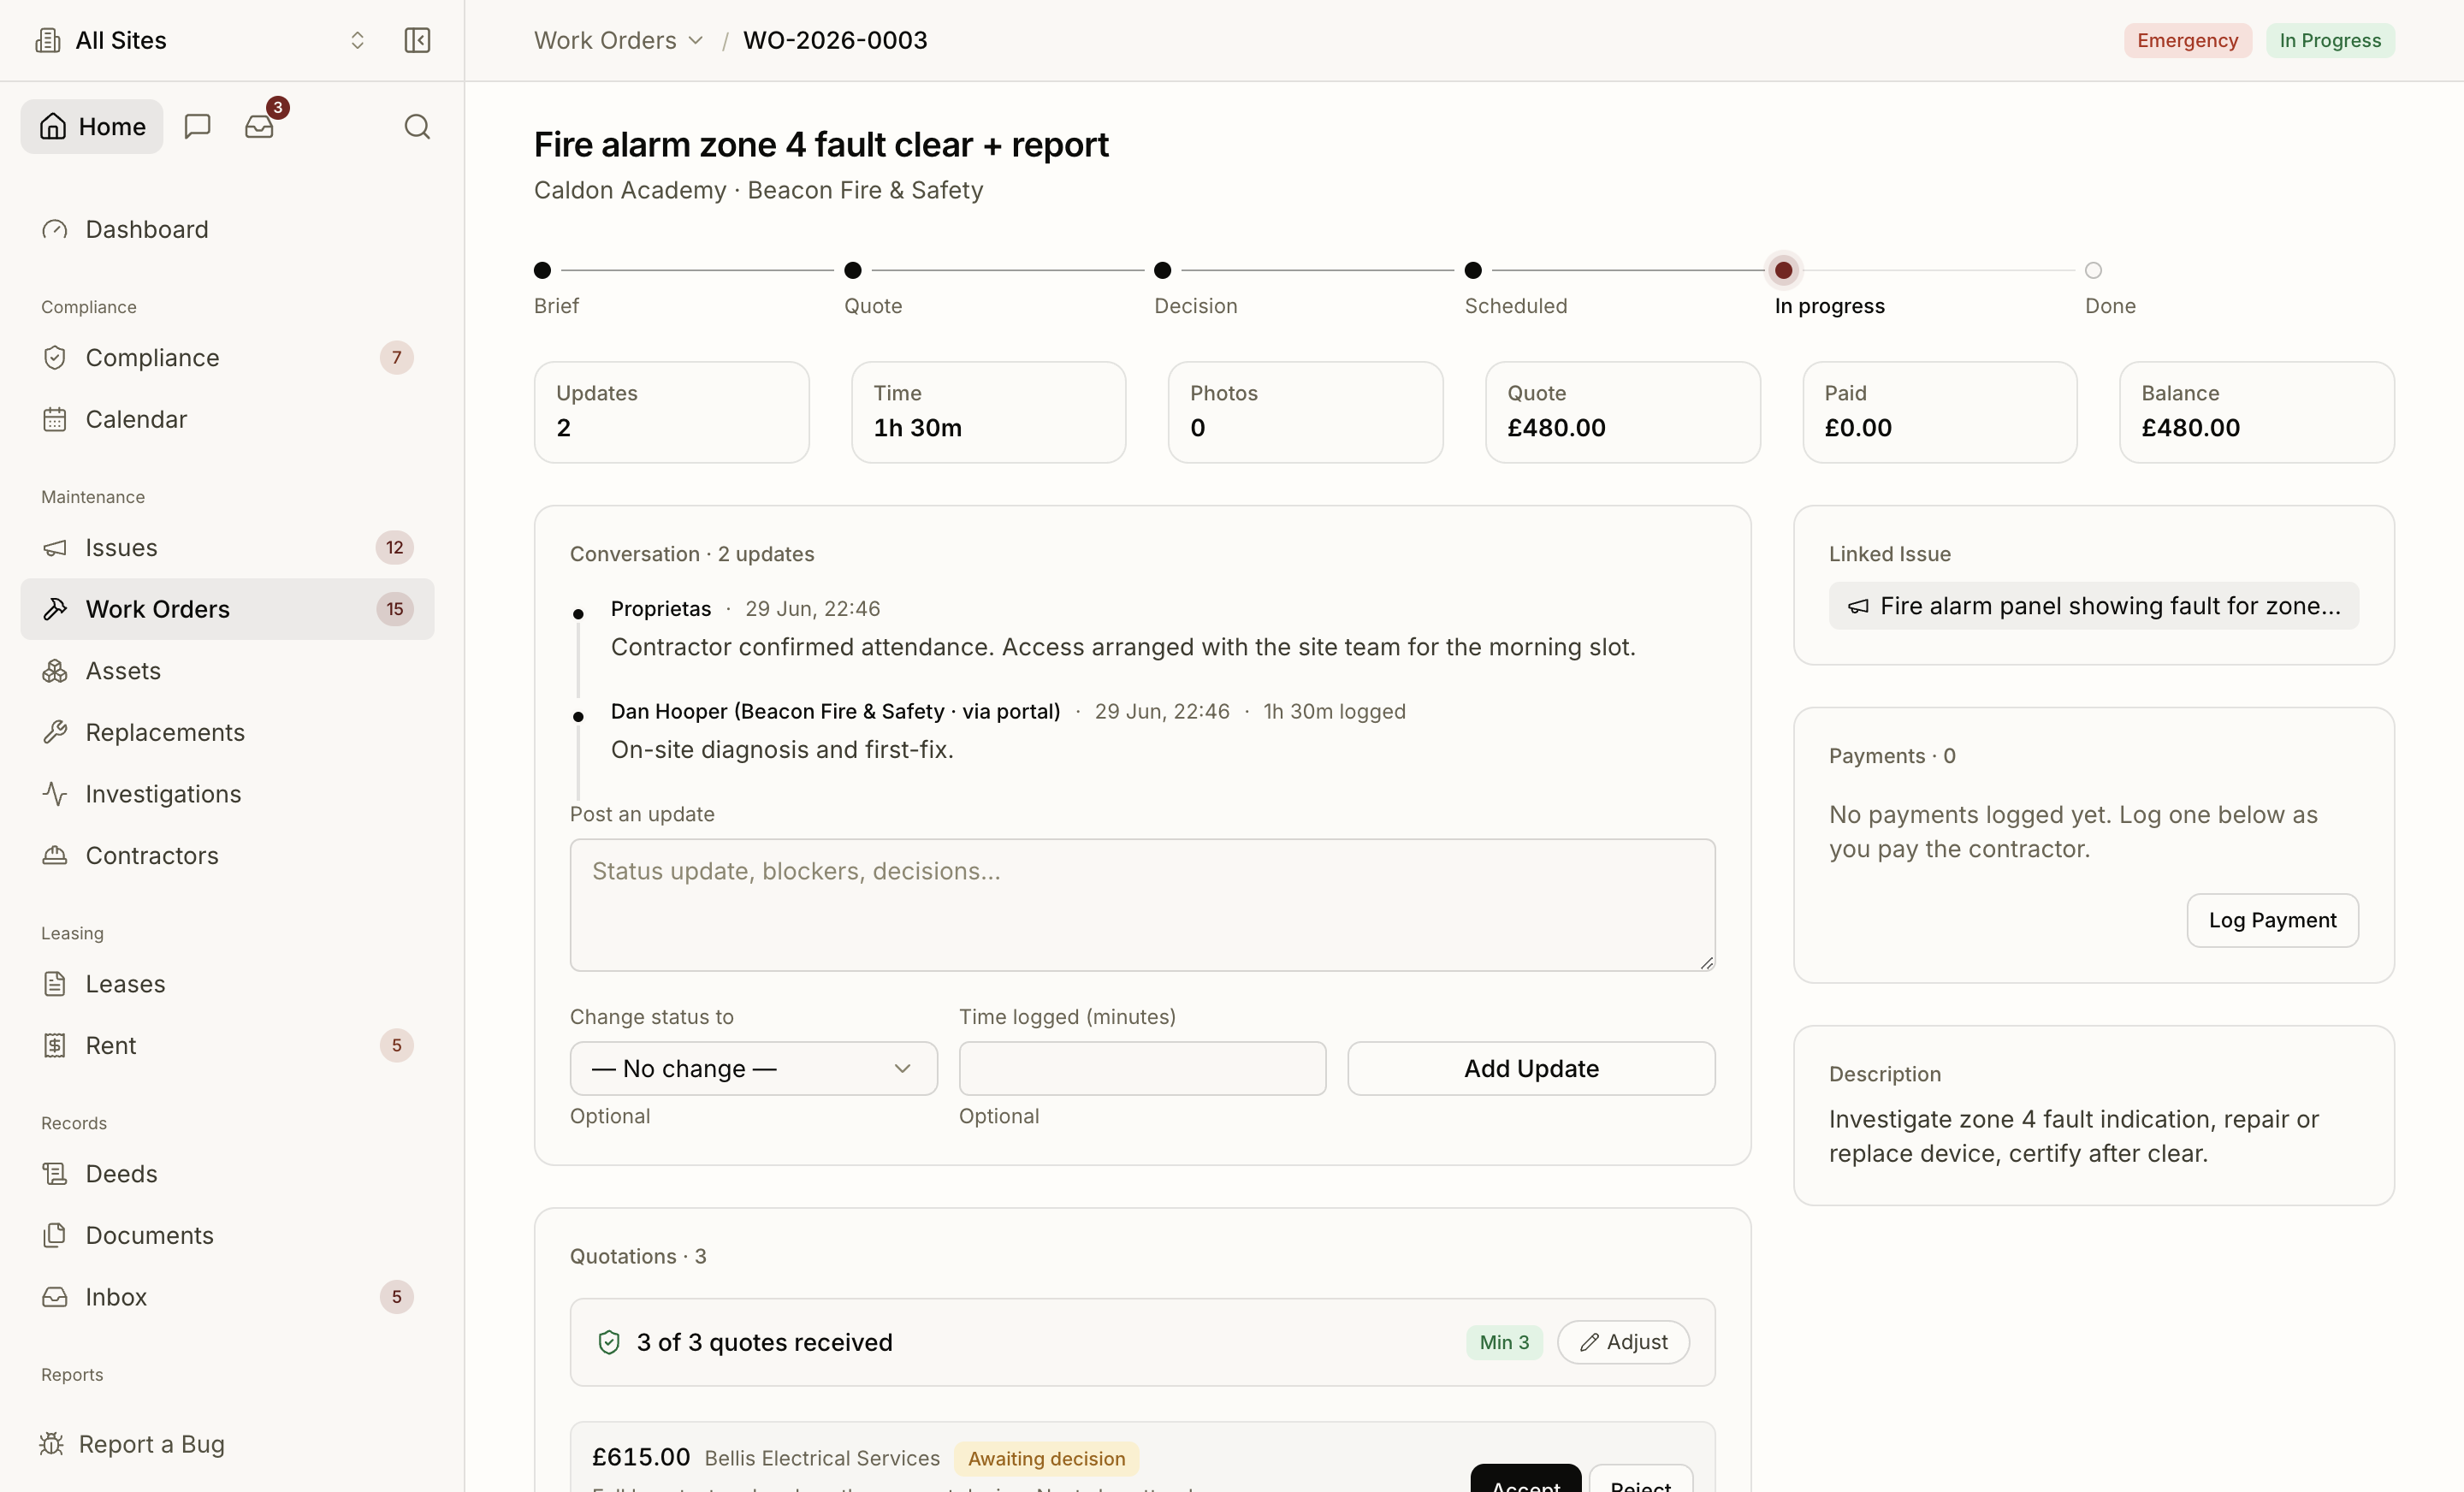Screen dimensions: 2464x1492
Task: Click the Add Update button
Action: 1531,1068
